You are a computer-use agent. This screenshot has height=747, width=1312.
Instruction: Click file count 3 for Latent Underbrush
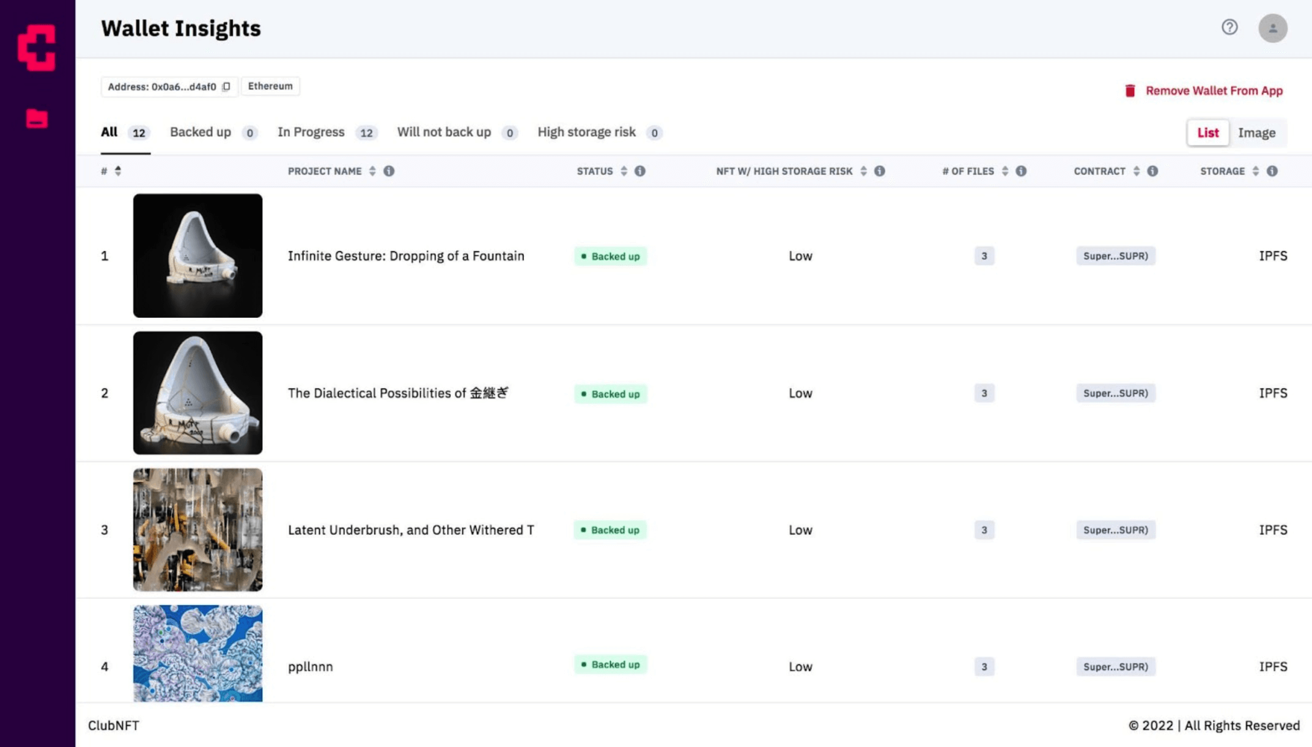pos(984,530)
